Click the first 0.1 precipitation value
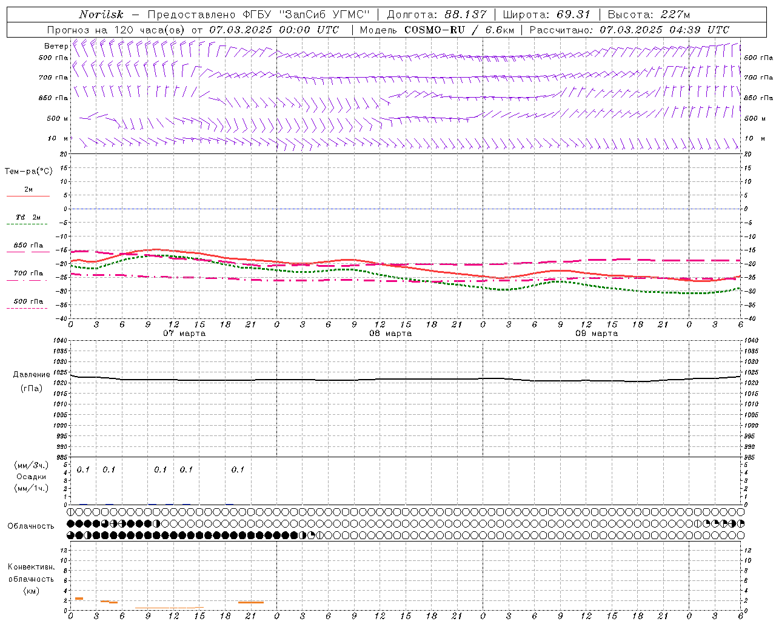Viewport: 776px width, 621px height. (83, 469)
